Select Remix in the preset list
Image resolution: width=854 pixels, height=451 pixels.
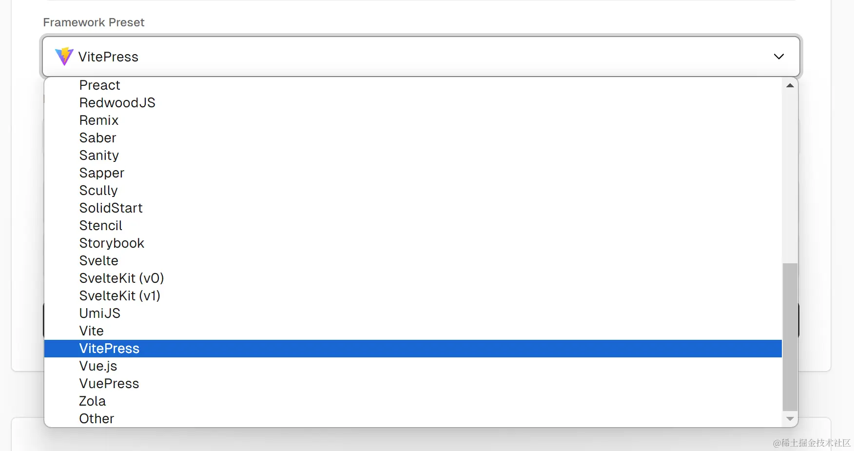pyautogui.click(x=413, y=120)
